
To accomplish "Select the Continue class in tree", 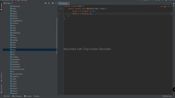I will [x=14, y=23].
